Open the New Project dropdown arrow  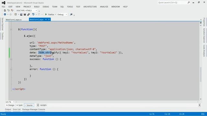coord(18,15)
